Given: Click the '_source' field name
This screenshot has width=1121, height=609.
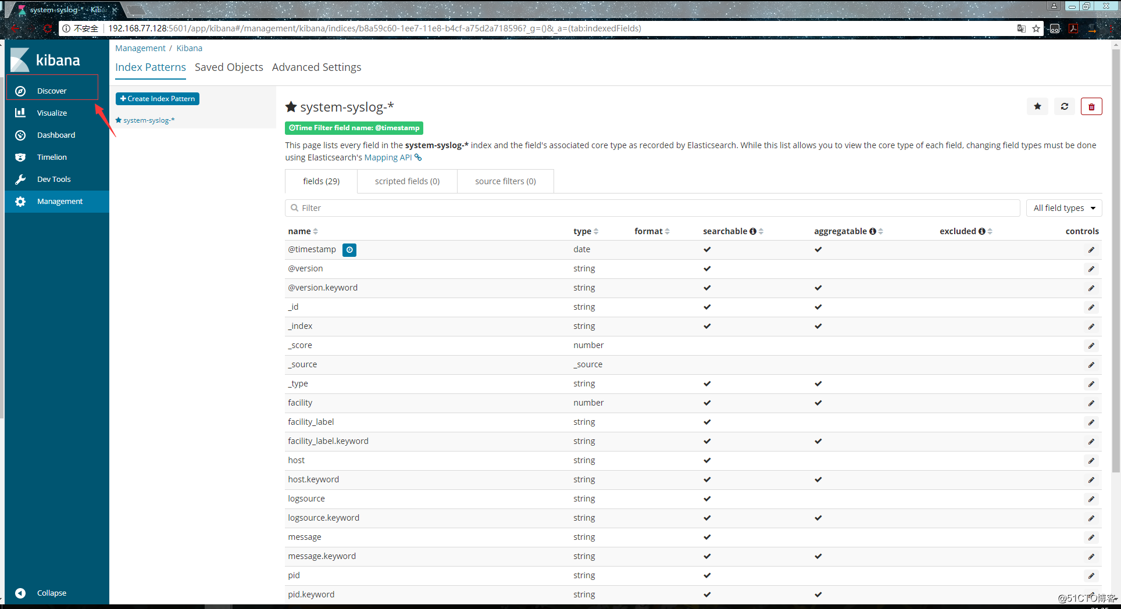Looking at the screenshot, I should click(302, 364).
